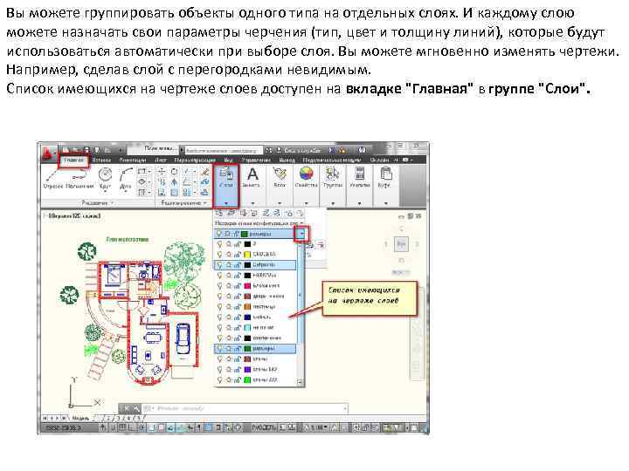Toggle lightbulb visibility of лестницы layer

point(219,307)
